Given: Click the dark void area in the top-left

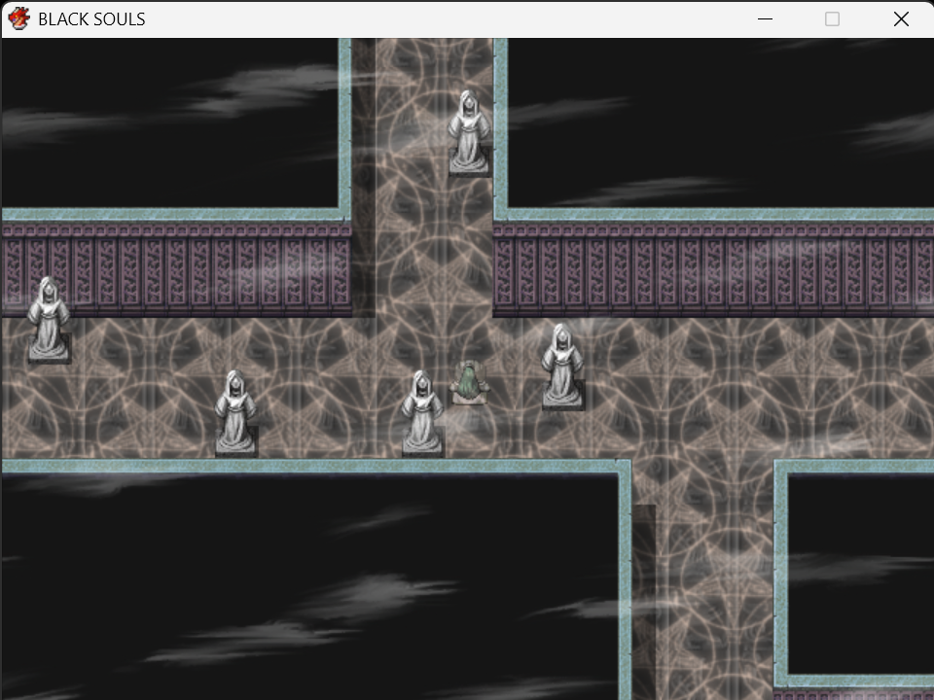Looking at the screenshot, I should [169, 123].
